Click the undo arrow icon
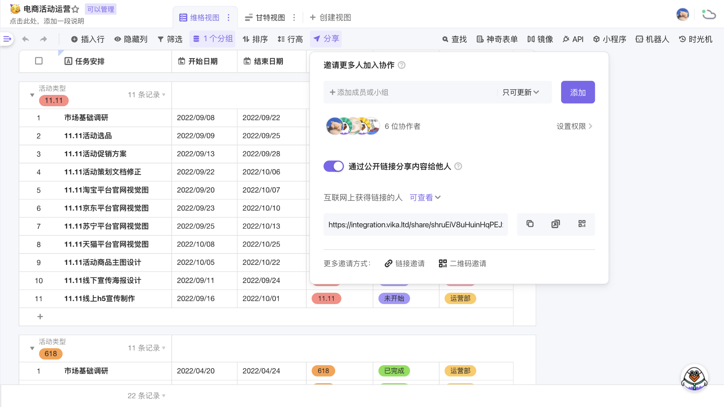The image size is (724, 407). tap(25, 39)
